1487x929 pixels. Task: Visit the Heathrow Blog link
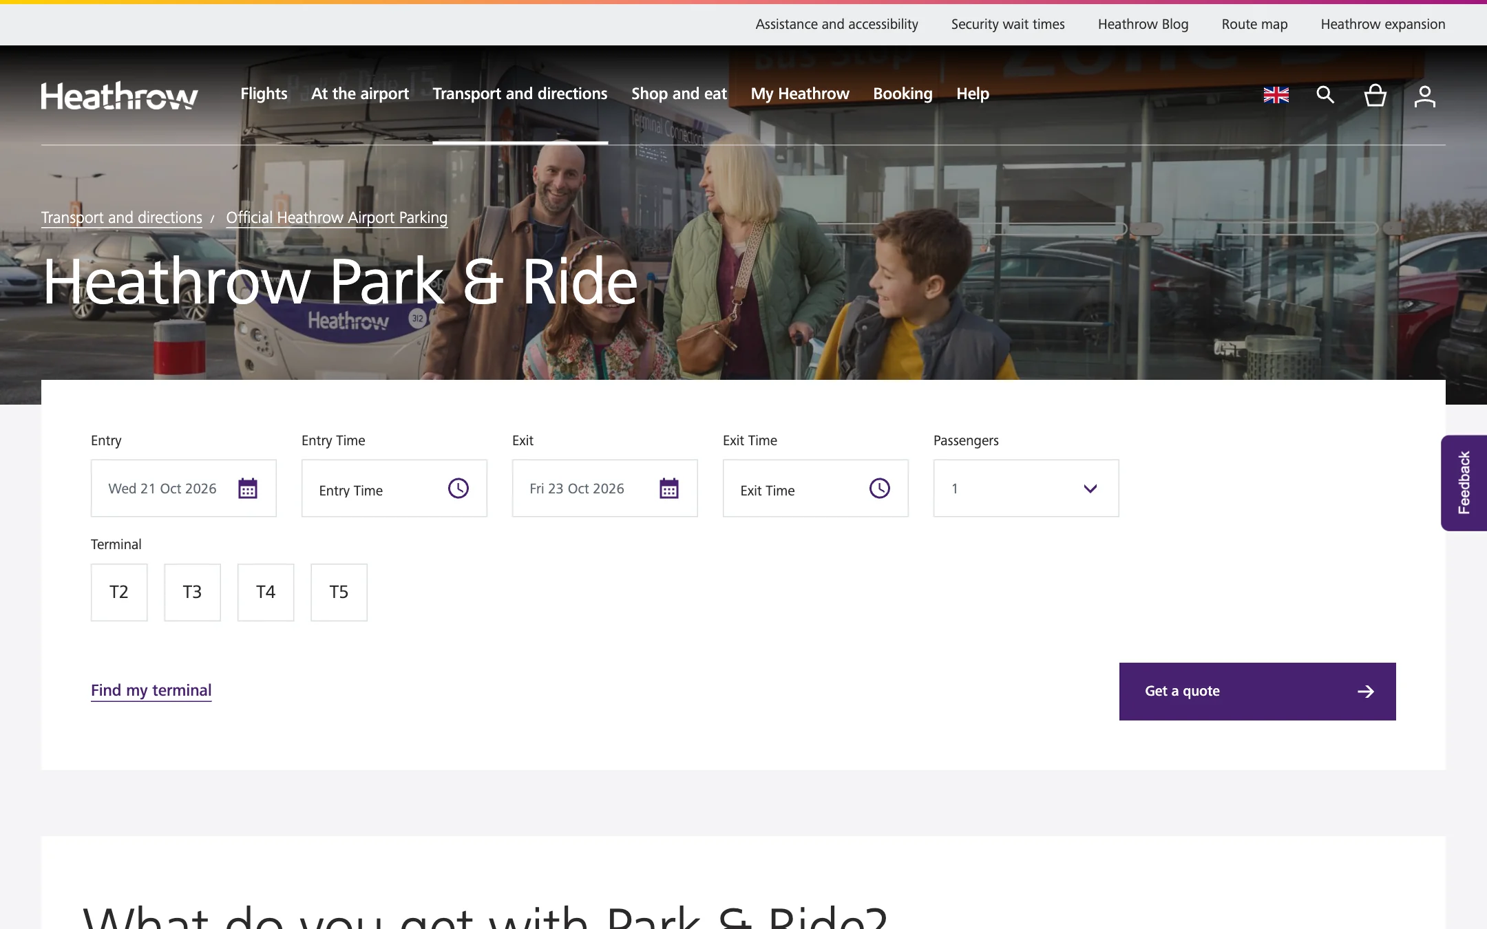(x=1143, y=24)
